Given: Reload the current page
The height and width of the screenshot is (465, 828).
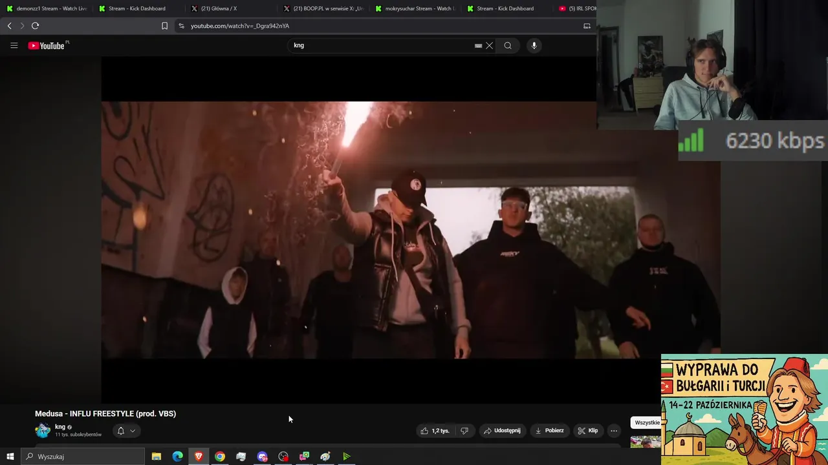Looking at the screenshot, I should [x=35, y=26].
